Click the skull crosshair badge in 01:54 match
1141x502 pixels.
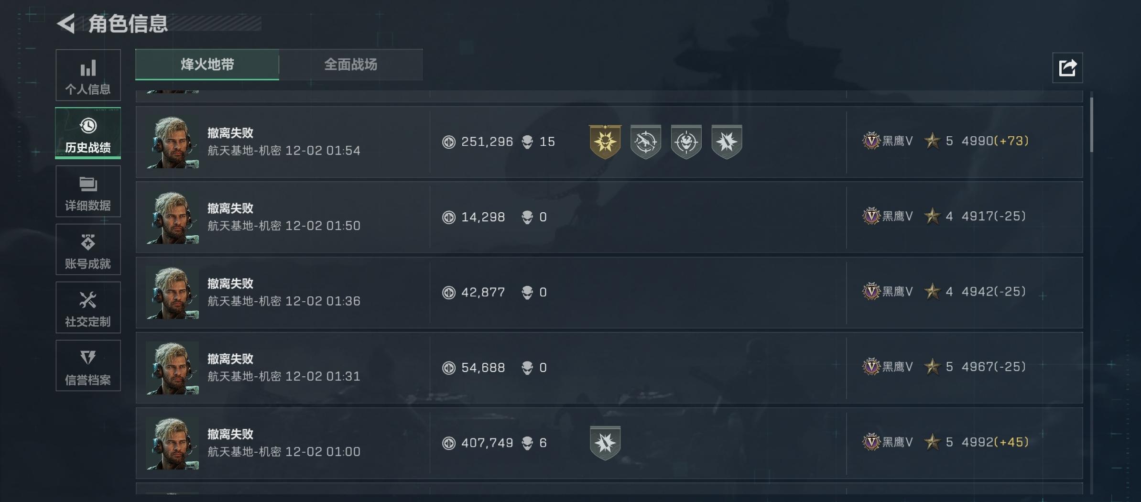click(686, 142)
